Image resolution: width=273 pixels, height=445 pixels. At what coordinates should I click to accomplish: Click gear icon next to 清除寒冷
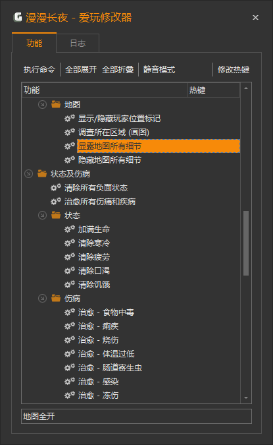click(69, 243)
